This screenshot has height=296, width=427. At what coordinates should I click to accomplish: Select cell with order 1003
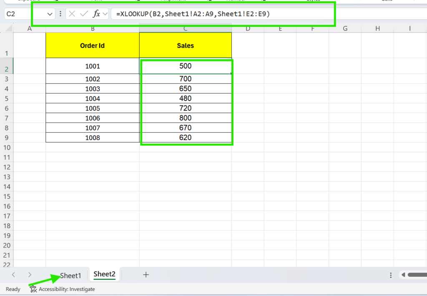(x=93, y=88)
